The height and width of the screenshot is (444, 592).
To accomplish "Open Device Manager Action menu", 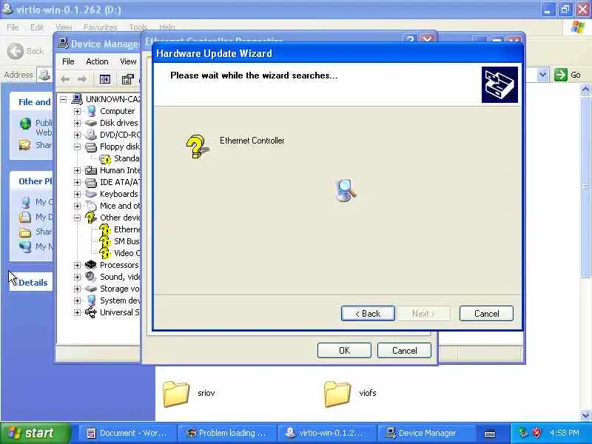I will coord(97,61).
